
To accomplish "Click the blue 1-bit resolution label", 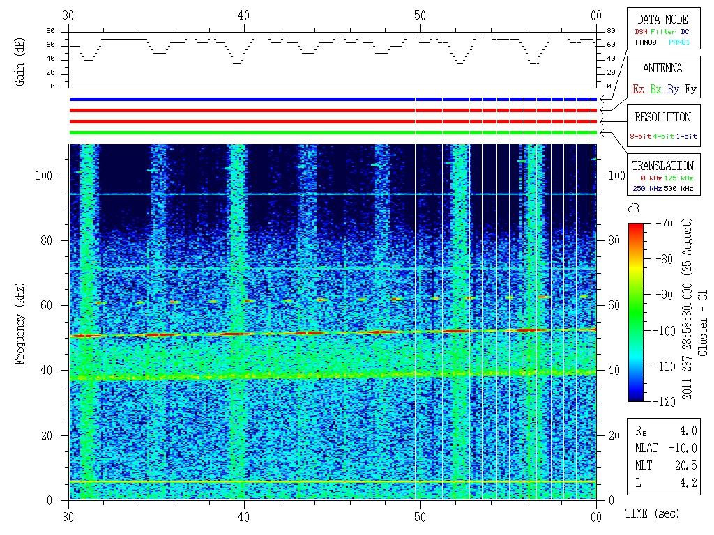I will click(686, 137).
